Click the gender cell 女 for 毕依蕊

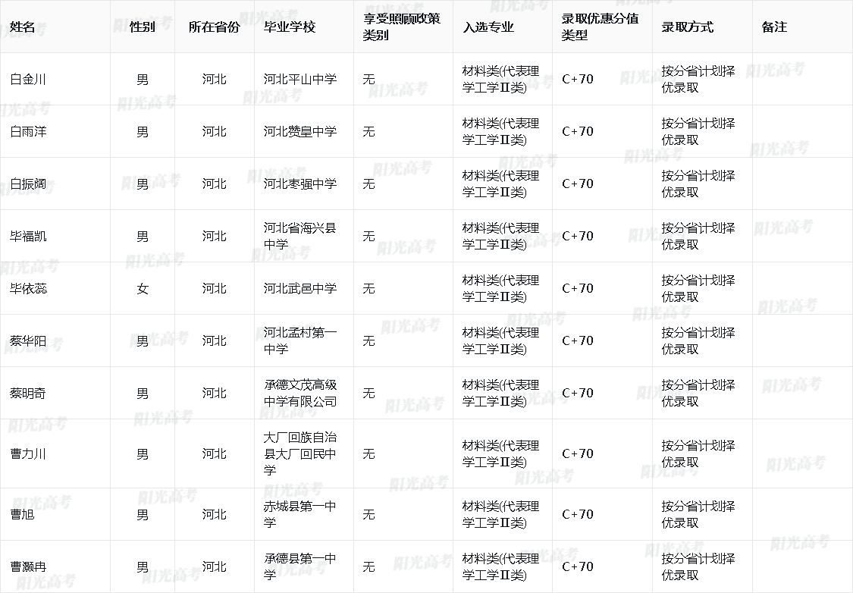point(143,288)
